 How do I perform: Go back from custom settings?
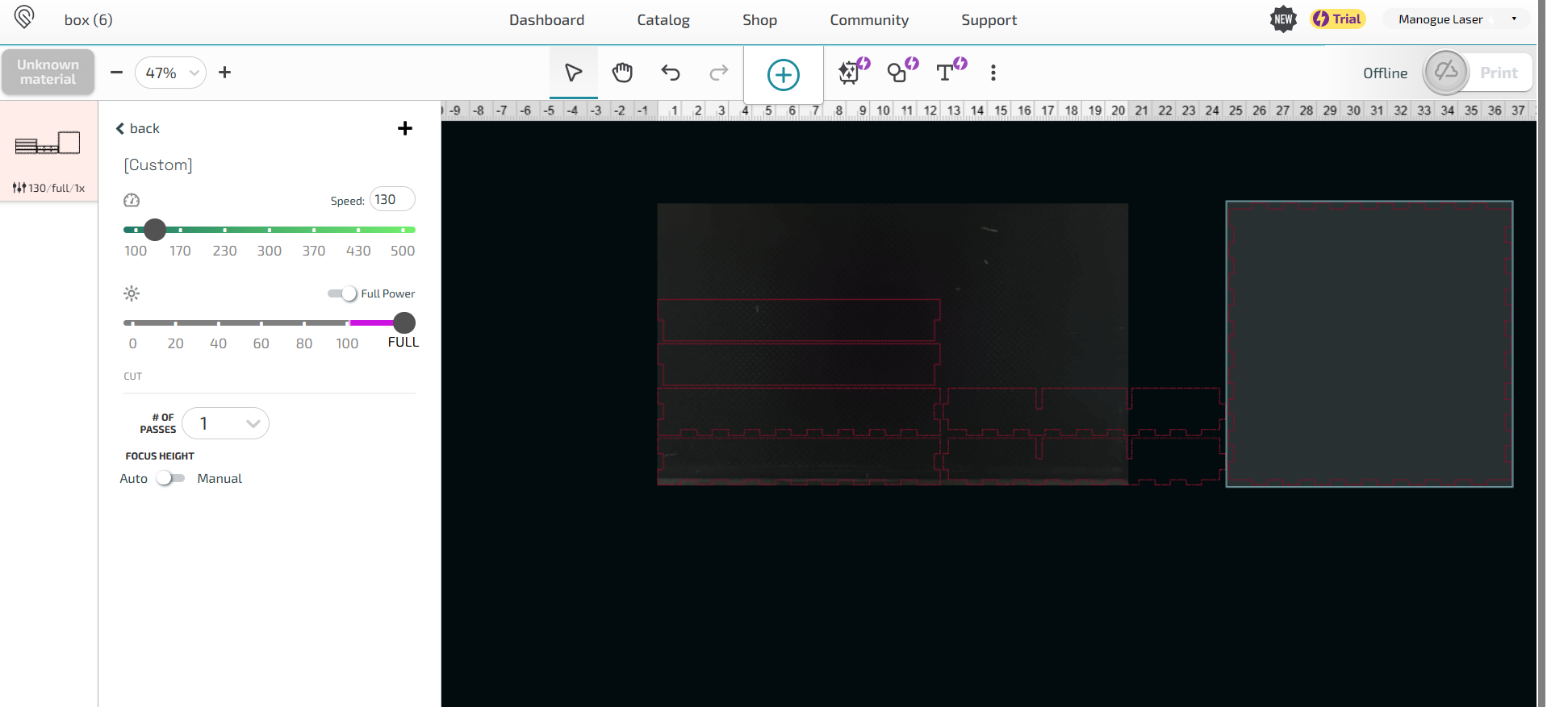[138, 128]
